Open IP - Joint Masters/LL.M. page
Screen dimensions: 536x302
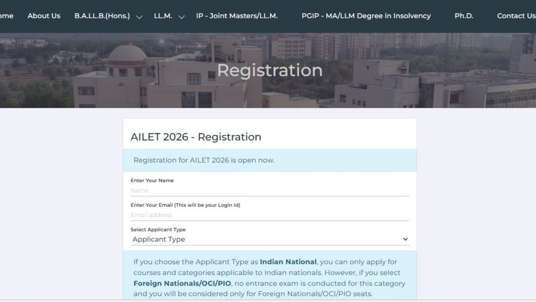tap(237, 16)
